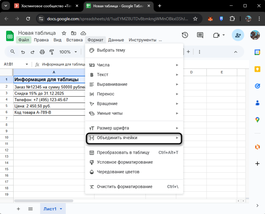This screenshot has width=265, height=214.
Task: Add a new sheet with plus button
Action: point(18,209)
